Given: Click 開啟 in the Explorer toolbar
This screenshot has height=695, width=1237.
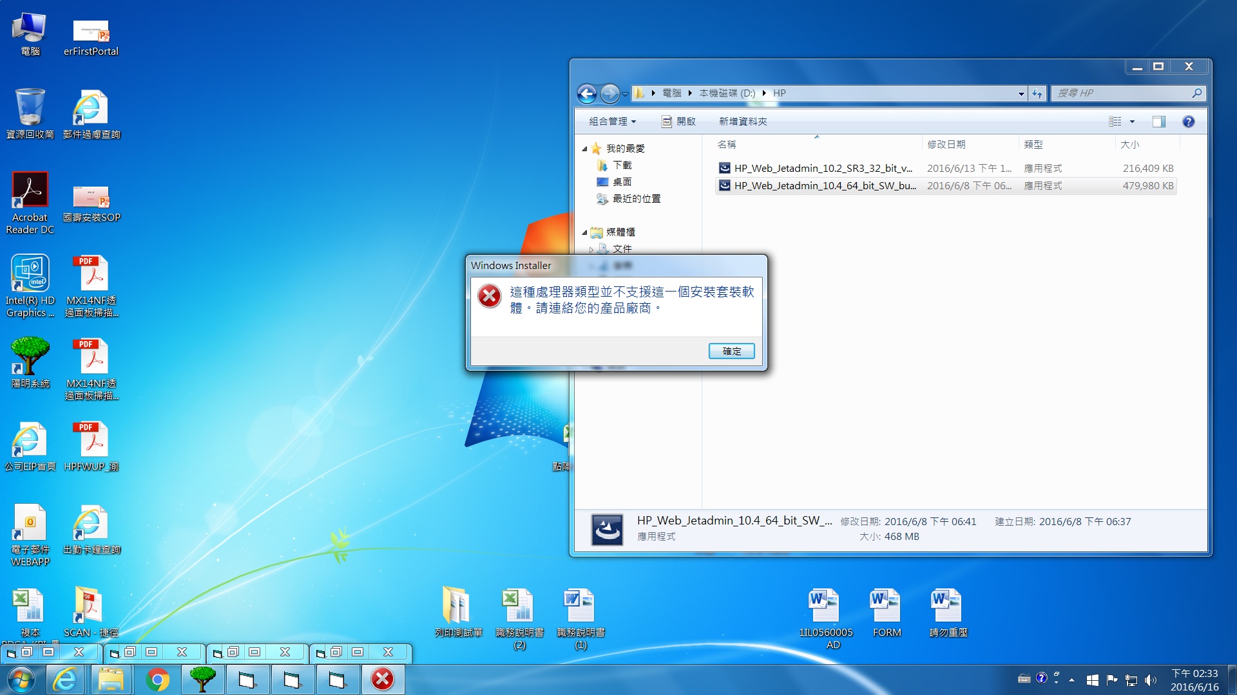Looking at the screenshot, I should tap(679, 122).
